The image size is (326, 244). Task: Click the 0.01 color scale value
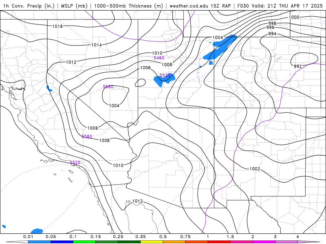point(28,237)
